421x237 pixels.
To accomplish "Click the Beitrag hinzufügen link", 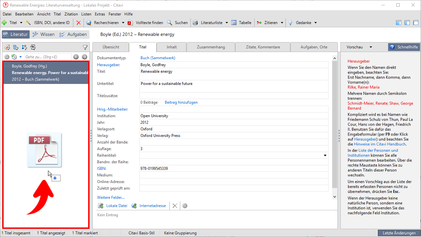I will [181, 102].
